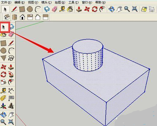This screenshot has width=157, height=126.
Task: Activate Push/Pull in left tool set
Action: click(x=11, y=67)
